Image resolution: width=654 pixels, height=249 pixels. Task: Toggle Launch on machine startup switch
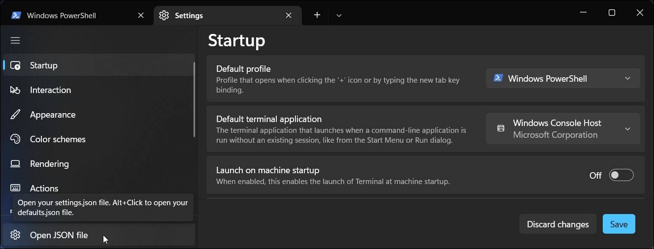(x=621, y=175)
